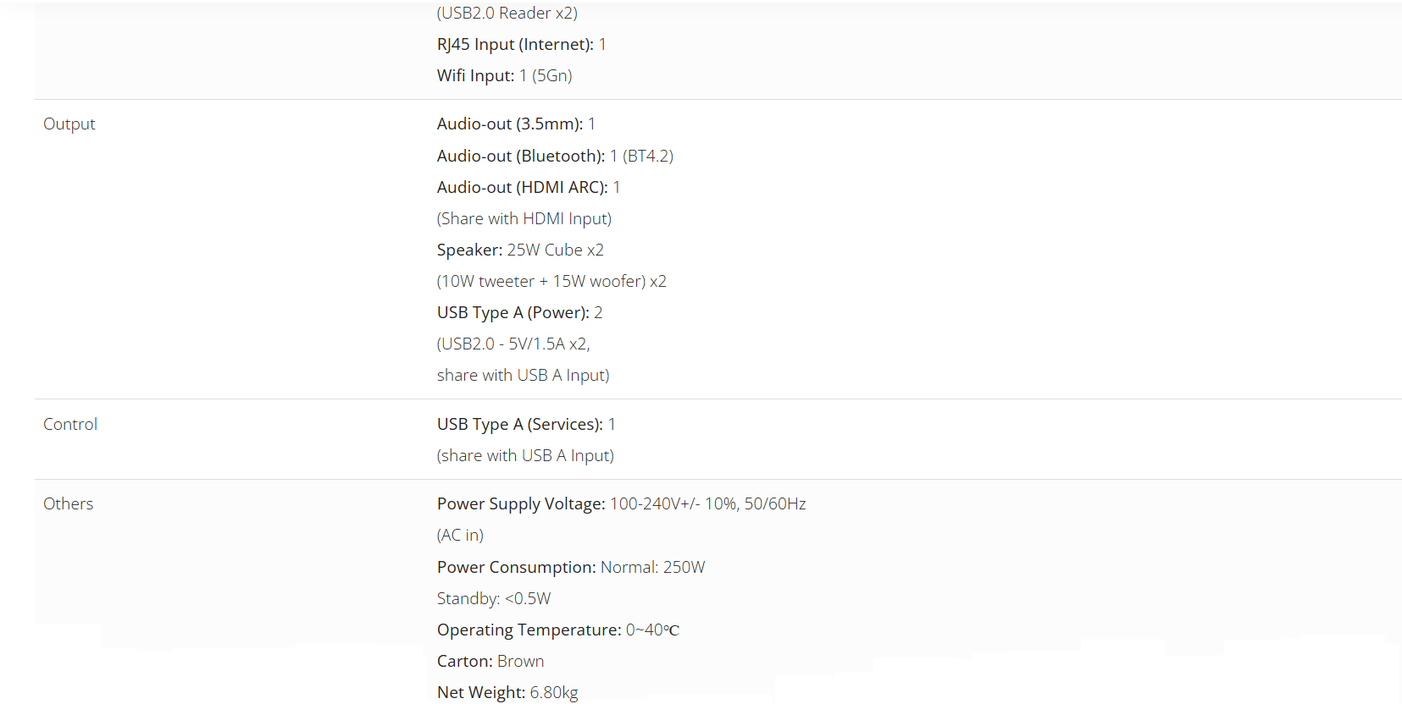
Task: Click the Power Consumption Normal 250W line
Action: pyautogui.click(x=571, y=568)
